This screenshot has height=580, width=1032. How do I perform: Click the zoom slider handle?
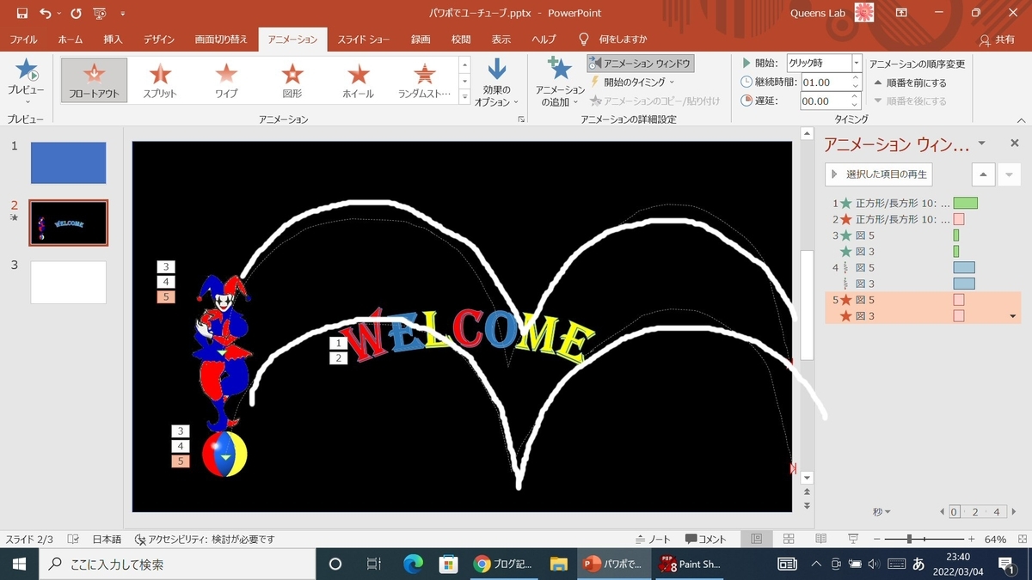point(910,539)
